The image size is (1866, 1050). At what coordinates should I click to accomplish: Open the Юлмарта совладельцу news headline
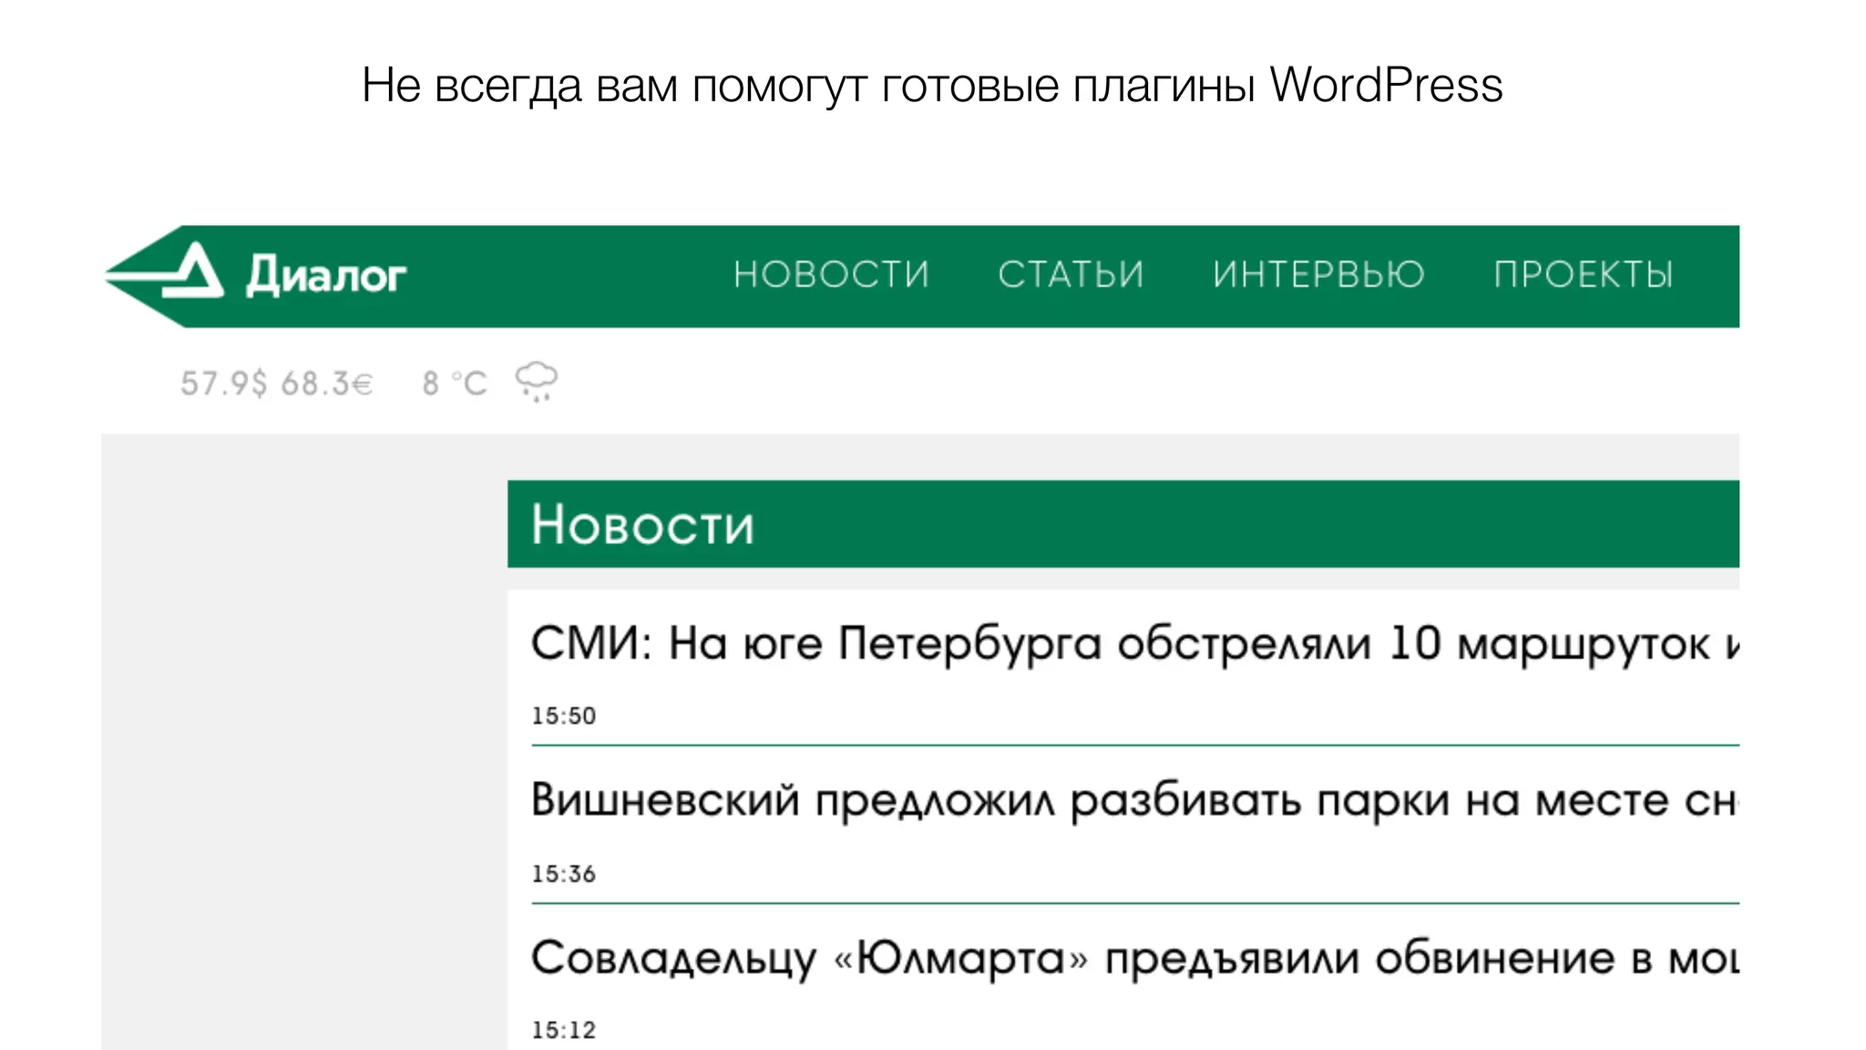pyautogui.click(x=1135, y=958)
